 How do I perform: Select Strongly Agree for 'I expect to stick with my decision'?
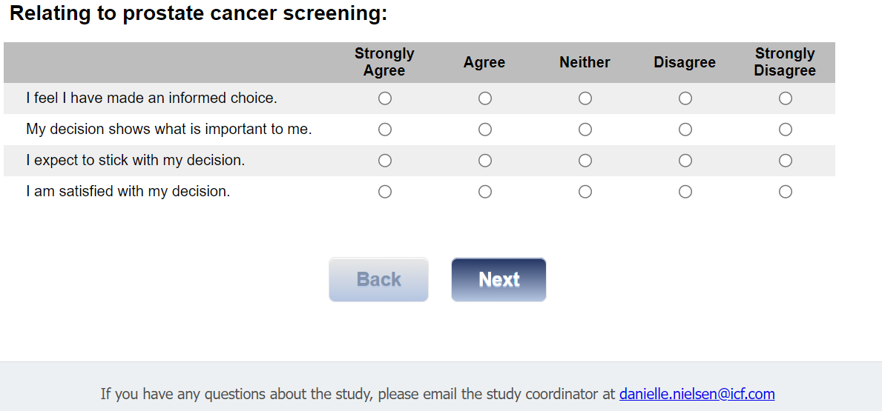[x=384, y=161]
